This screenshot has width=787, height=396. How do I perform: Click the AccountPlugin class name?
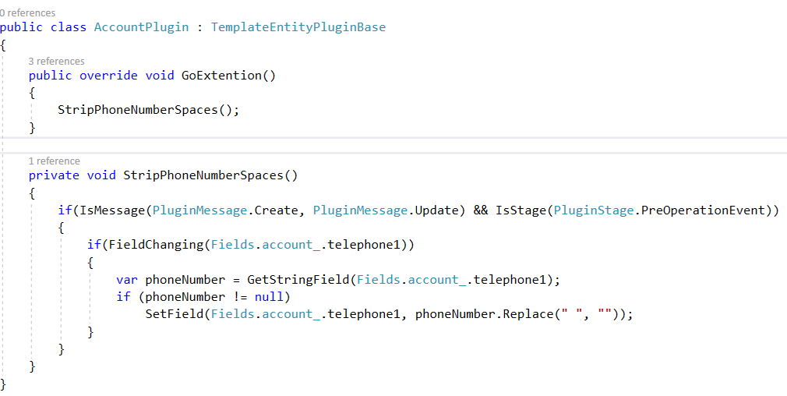tap(141, 27)
